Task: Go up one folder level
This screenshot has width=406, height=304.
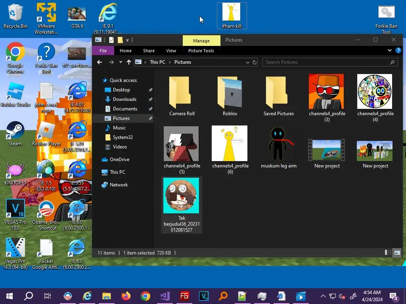Action: 129,62
